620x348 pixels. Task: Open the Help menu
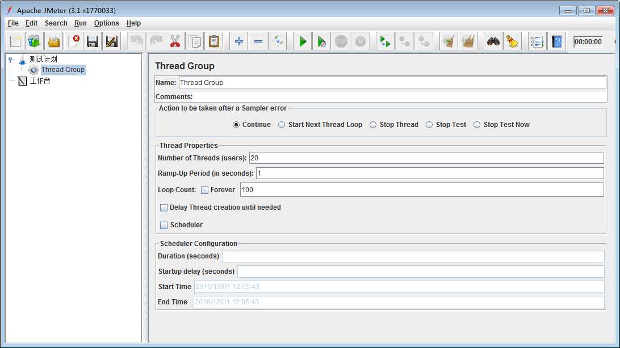(133, 23)
